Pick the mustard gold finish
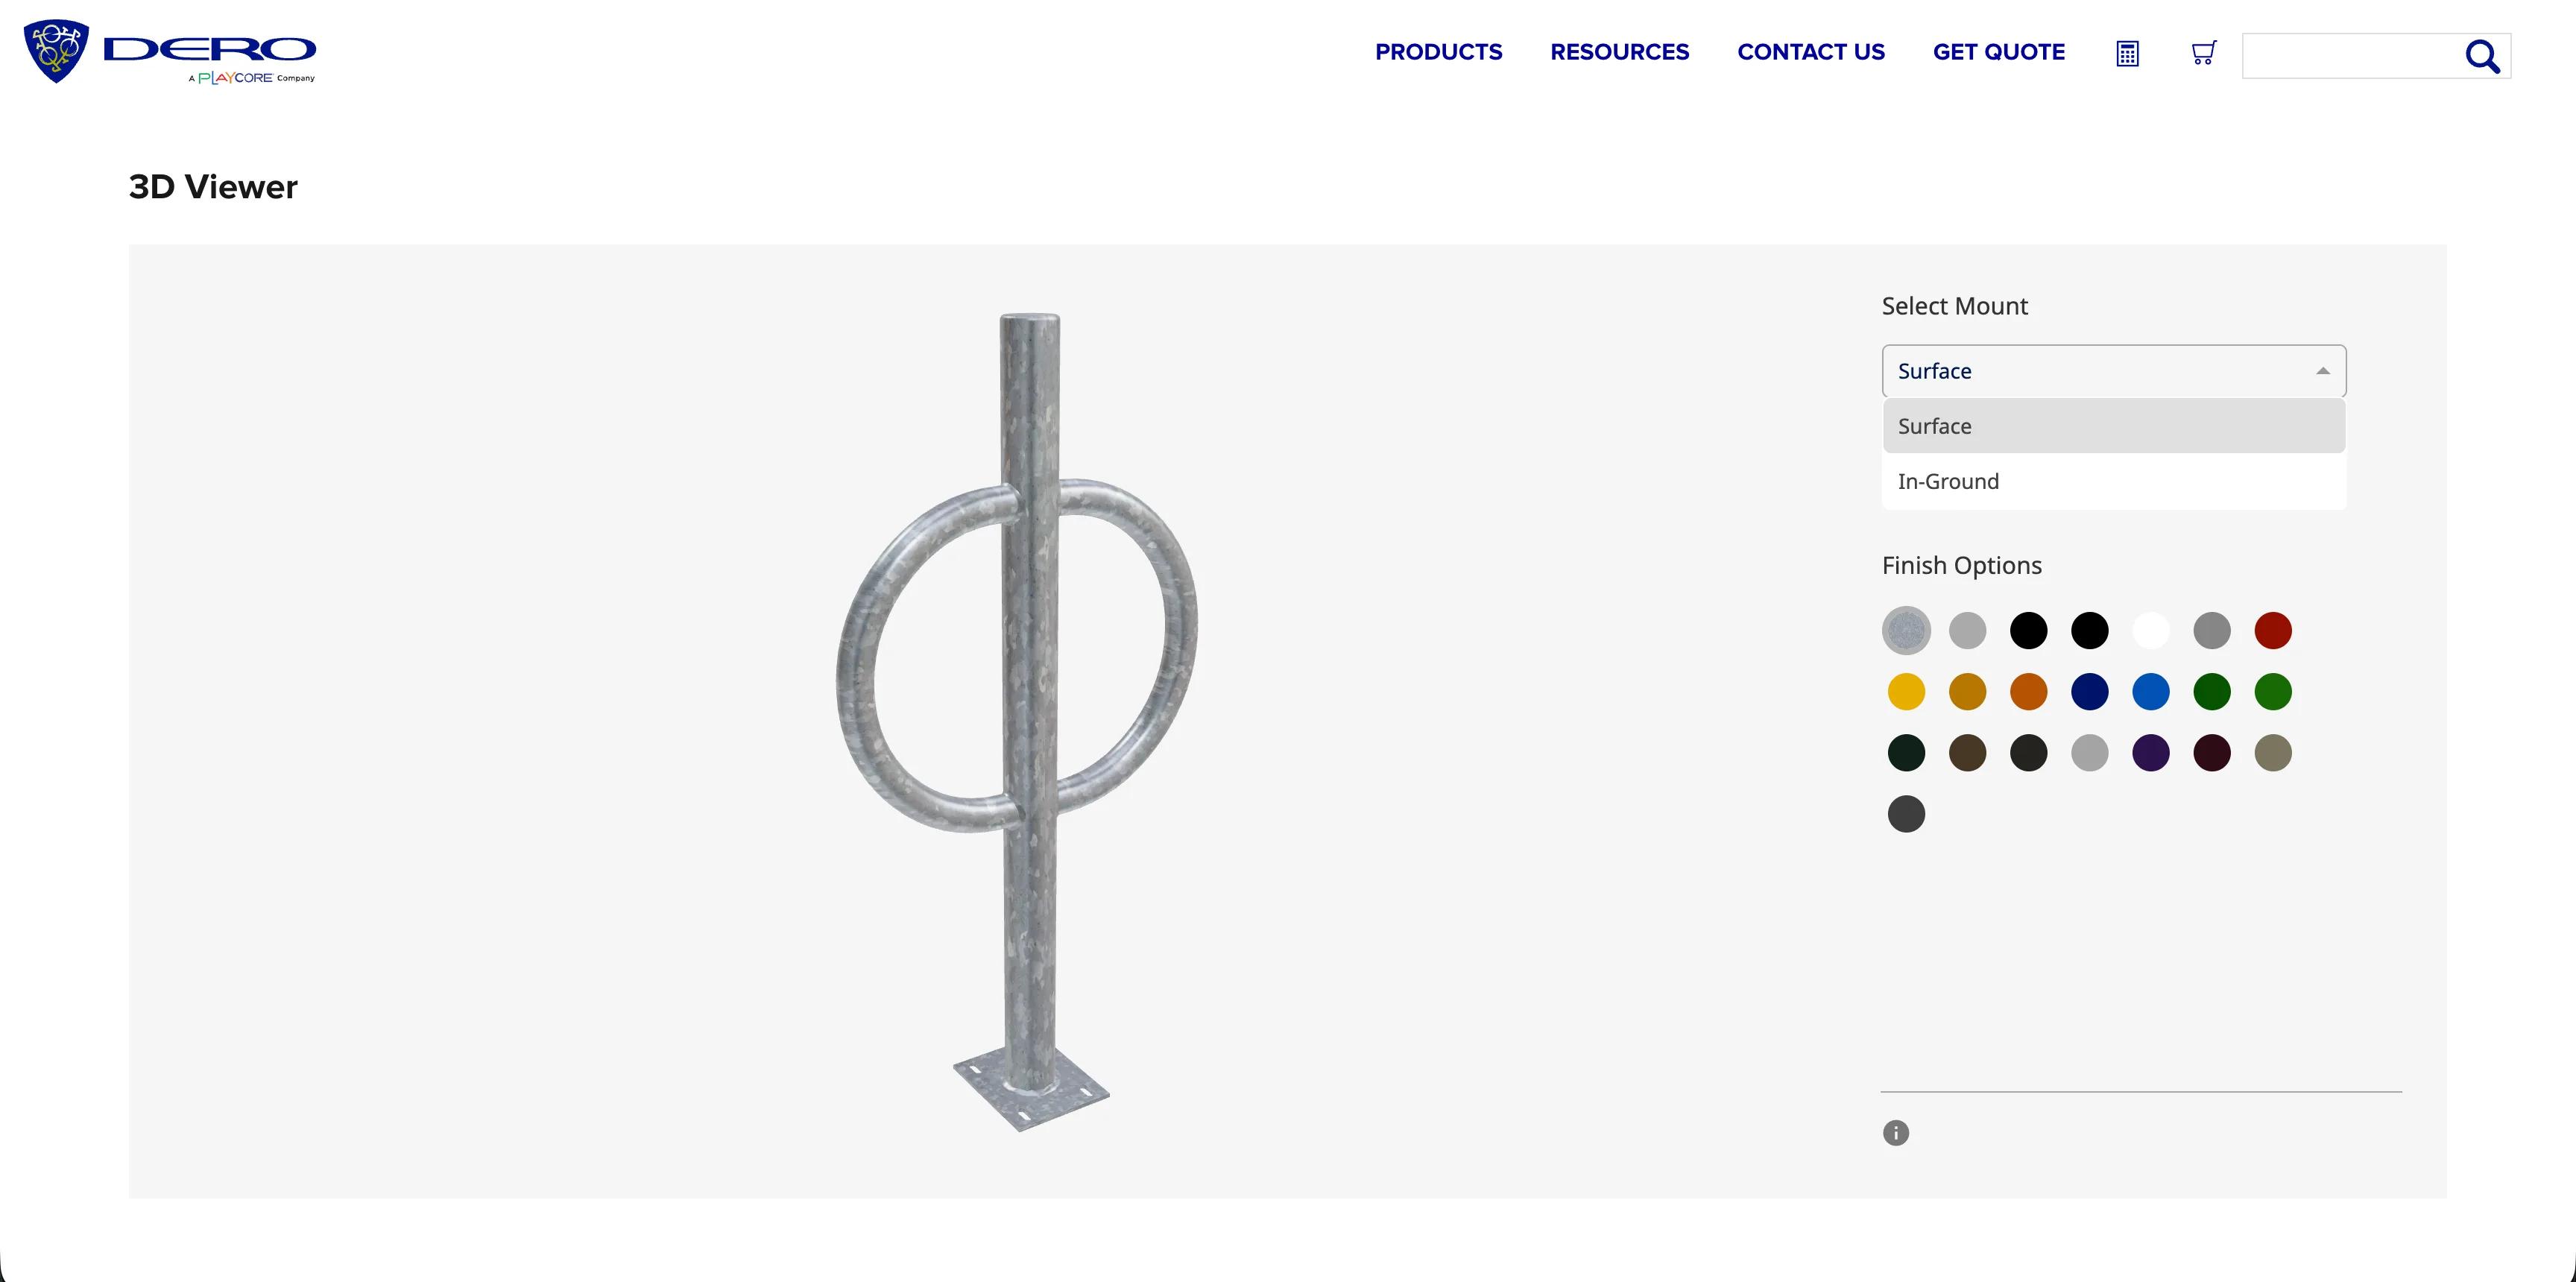Screen dimensions: 2576x1282 coord(1967,692)
